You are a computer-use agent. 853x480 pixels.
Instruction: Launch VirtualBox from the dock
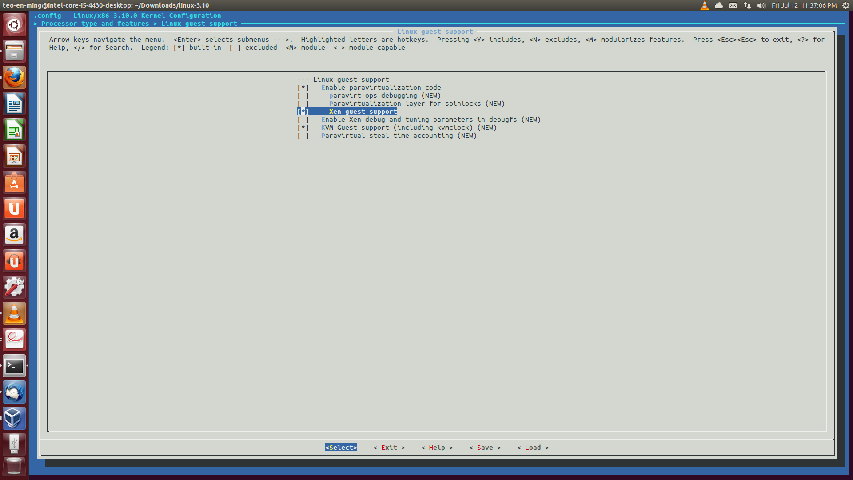coord(14,418)
